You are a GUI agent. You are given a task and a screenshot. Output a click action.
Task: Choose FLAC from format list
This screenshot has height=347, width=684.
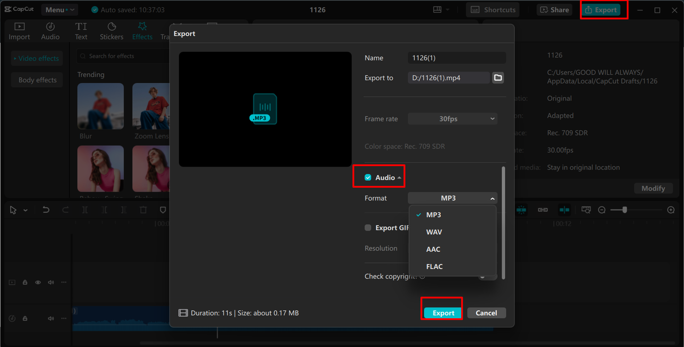click(453, 266)
